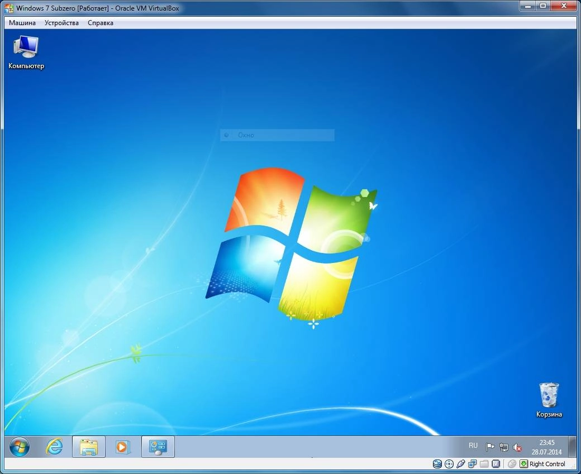Close the VirtualBox window
The height and width of the screenshot is (474, 581).
pos(564,6)
